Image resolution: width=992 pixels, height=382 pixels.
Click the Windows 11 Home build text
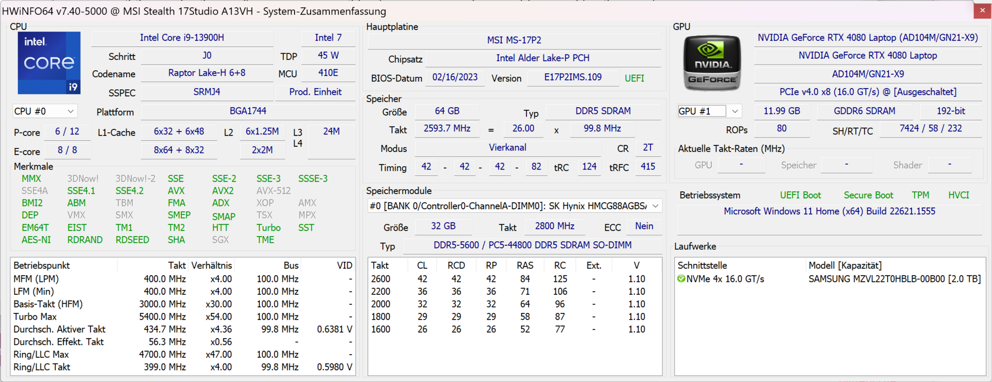[829, 211]
